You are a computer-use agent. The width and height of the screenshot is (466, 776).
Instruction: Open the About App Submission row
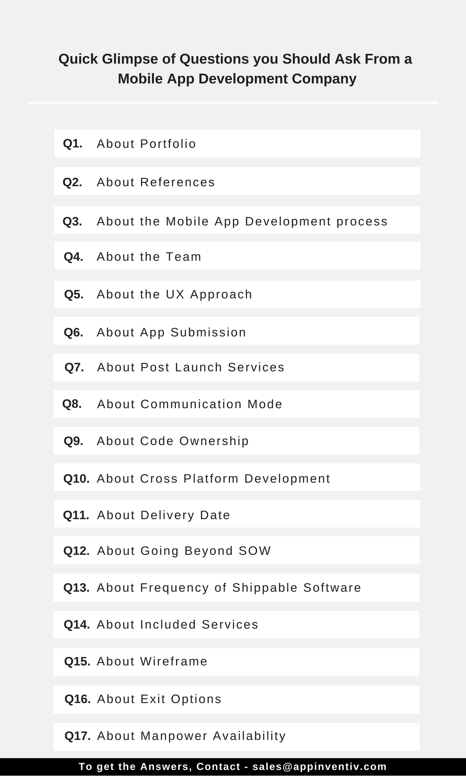(x=237, y=331)
